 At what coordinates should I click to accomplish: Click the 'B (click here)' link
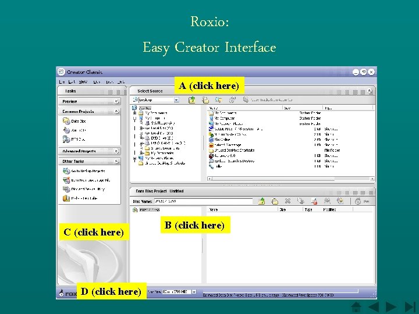pos(195,225)
